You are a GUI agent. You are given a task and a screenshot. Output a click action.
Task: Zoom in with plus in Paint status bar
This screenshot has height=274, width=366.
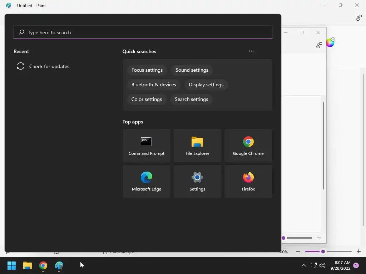coord(359,252)
